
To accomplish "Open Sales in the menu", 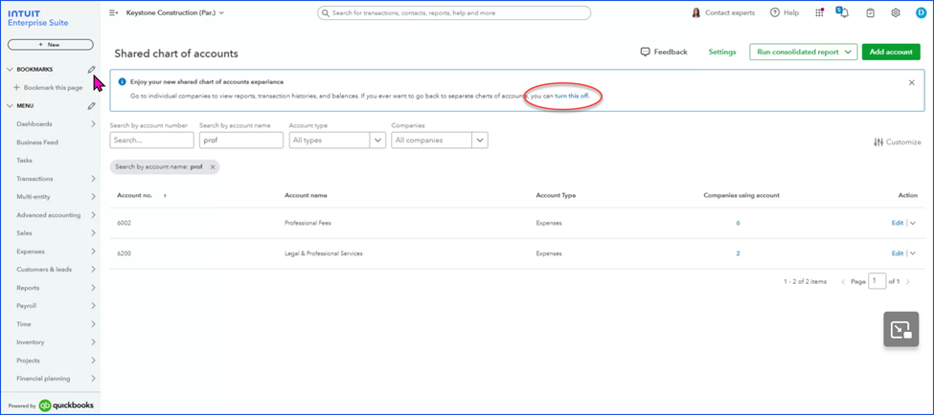I will click(x=24, y=233).
